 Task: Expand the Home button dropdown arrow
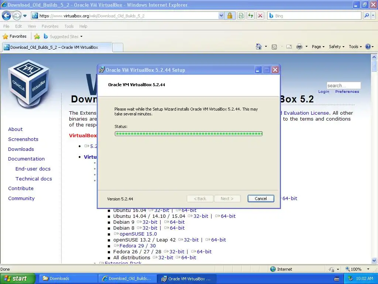pos(266,47)
